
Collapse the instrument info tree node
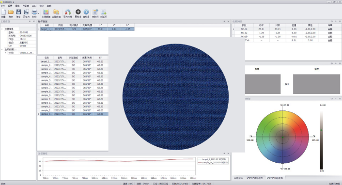[x=2, y=29]
